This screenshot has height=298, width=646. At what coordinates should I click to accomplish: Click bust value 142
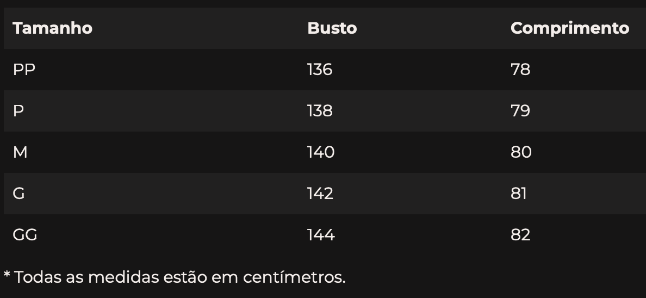pos(320,193)
